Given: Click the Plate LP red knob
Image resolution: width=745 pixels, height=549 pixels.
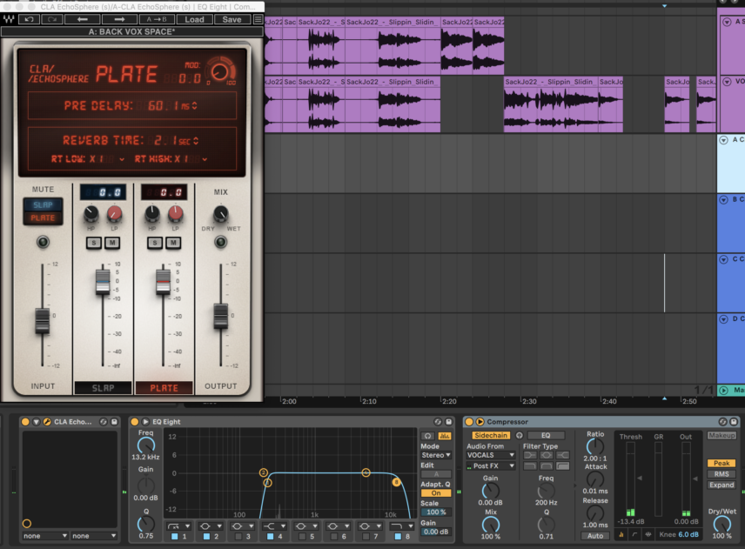Looking at the screenshot, I should 175,214.
